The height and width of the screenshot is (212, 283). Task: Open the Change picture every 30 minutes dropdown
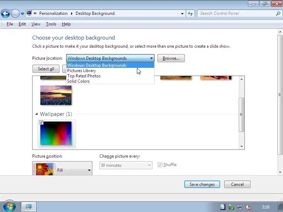(126, 165)
